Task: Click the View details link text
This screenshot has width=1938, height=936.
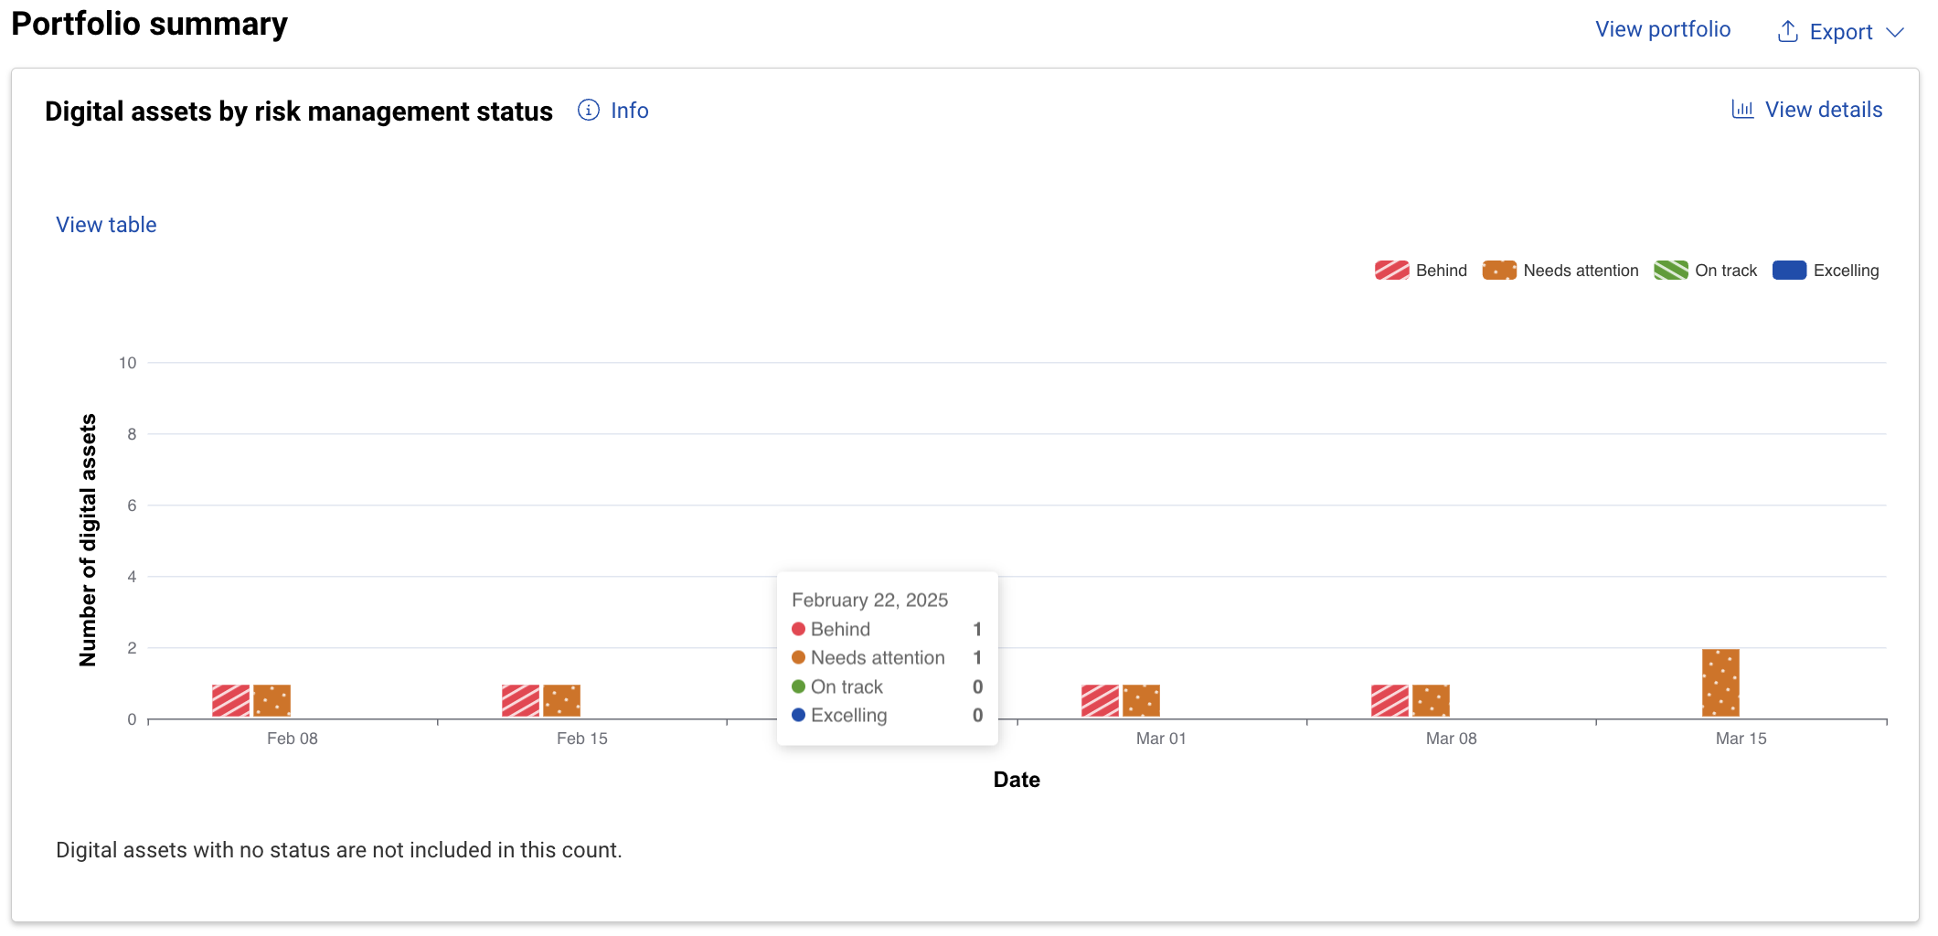Action: (1823, 110)
